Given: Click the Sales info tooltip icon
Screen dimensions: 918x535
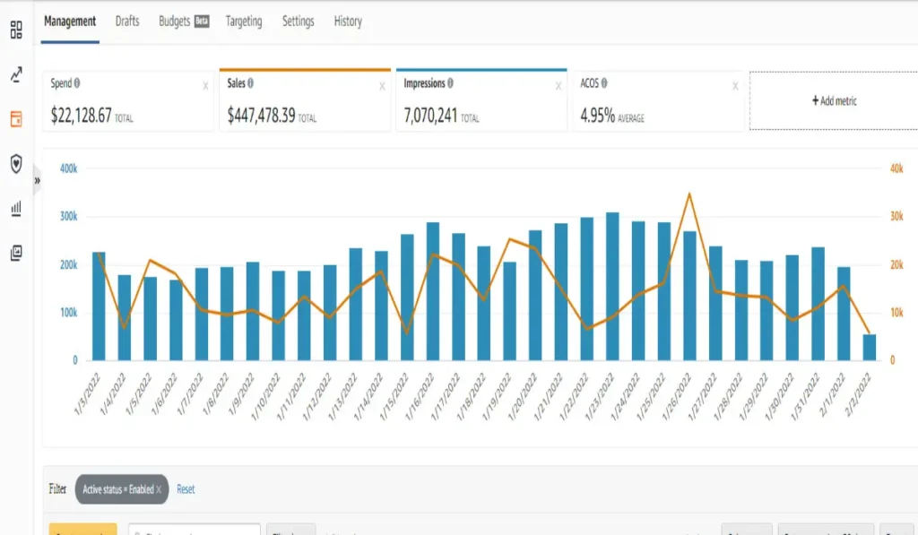Looking at the screenshot, I should (252, 84).
